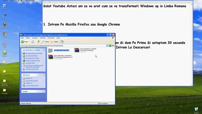
Task: Go up one folder level using the Up icon
Action: [x=38, y=42]
